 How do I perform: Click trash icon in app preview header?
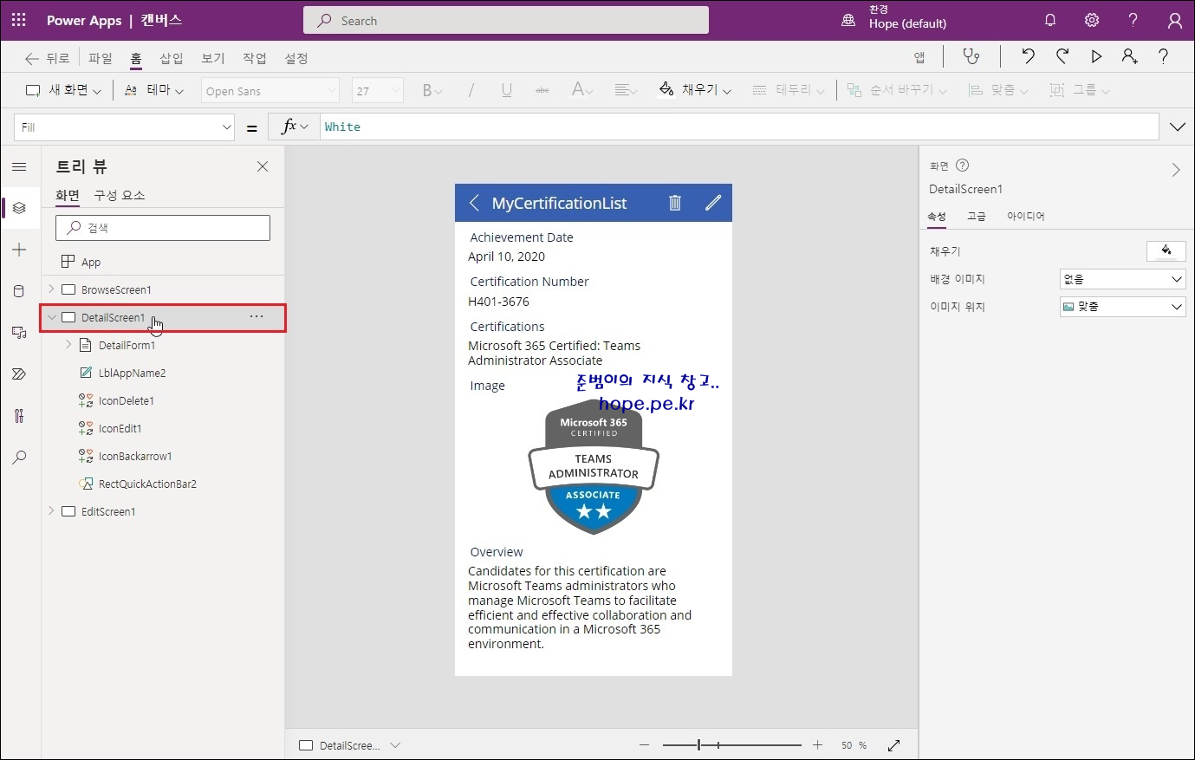[675, 203]
